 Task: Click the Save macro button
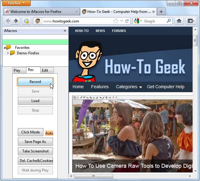(x=35, y=91)
